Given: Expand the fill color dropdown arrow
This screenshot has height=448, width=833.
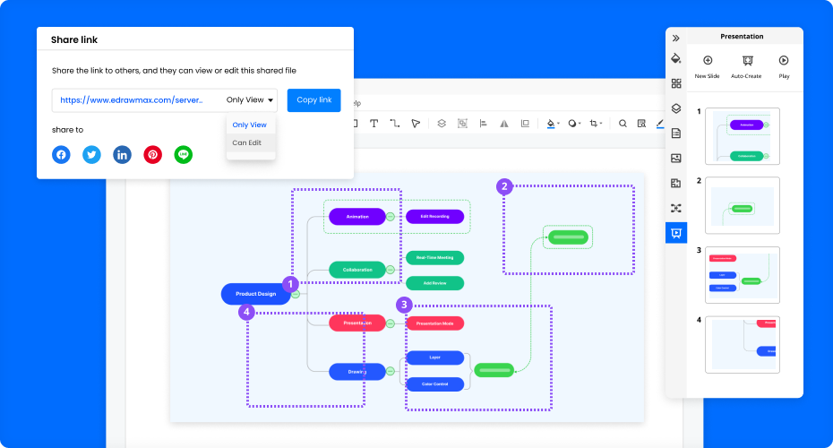Looking at the screenshot, I should tap(559, 125).
